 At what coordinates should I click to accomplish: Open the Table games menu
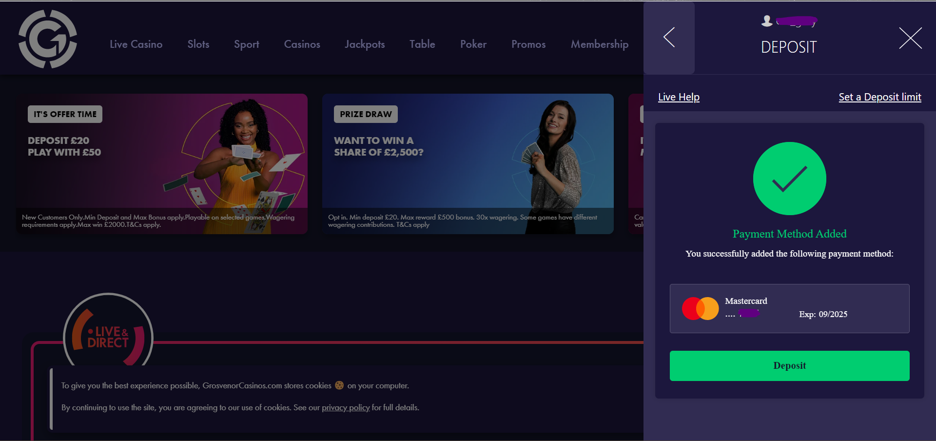[422, 44]
